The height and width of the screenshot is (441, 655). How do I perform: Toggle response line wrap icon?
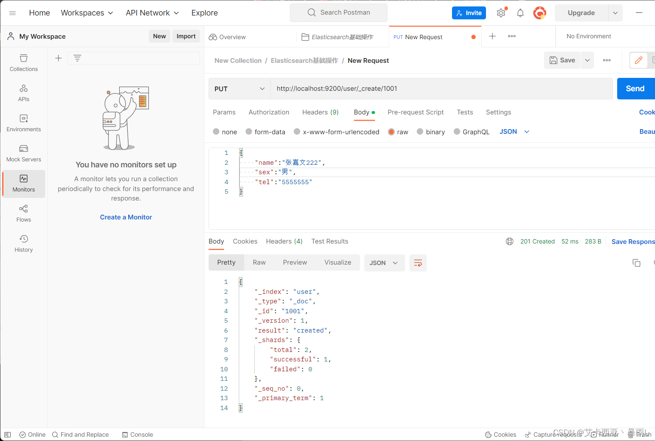(418, 263)
